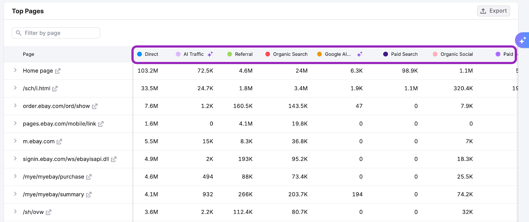This screenshot has width=529, height=222.
Task: Open Home page external link icon
Action: [58, 71]
